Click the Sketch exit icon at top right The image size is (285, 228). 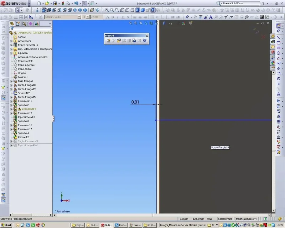pyautogui.click(x=279, y=26)
